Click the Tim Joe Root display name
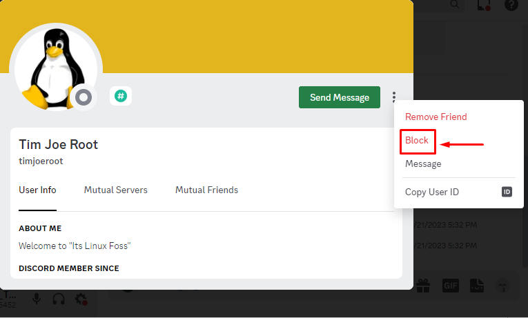Image resolution: width=528 pixels, height=318 pixels. point(58,145)
